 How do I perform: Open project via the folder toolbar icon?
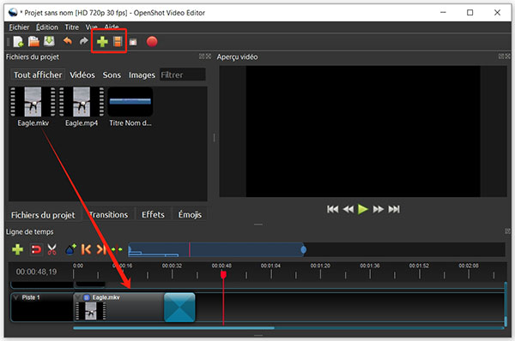pyautogui.click(x=33, y=42)
